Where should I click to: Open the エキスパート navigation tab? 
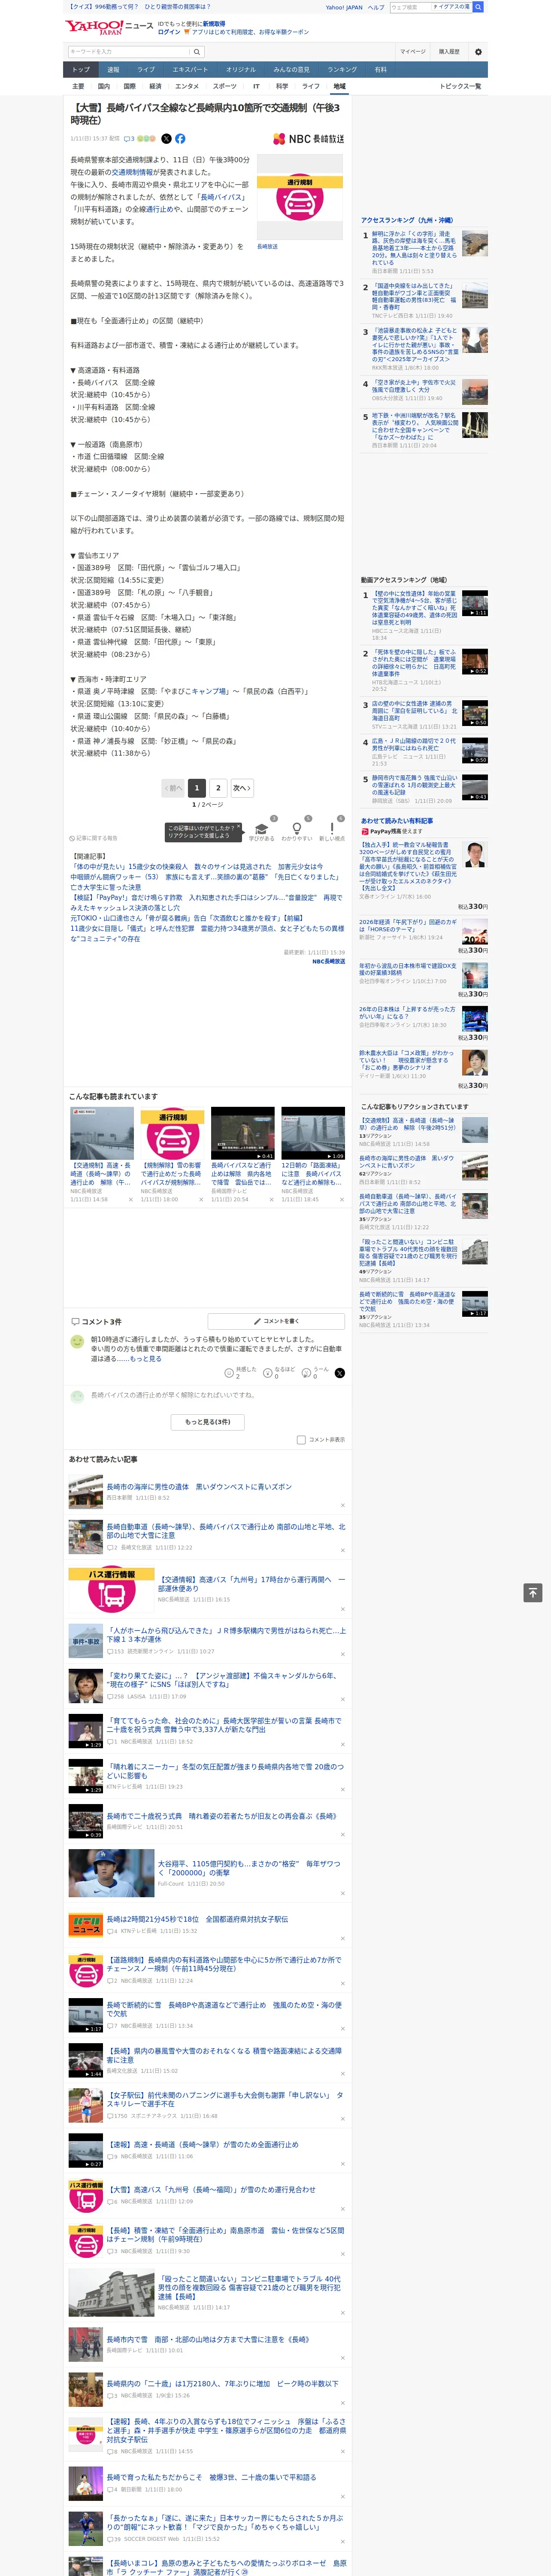pyautogui.click(x=190, y=70)
